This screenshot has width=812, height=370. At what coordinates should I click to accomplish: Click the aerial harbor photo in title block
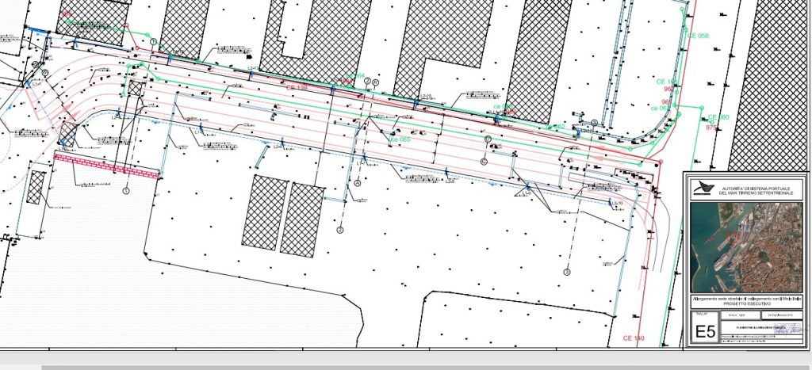(746, 247)
